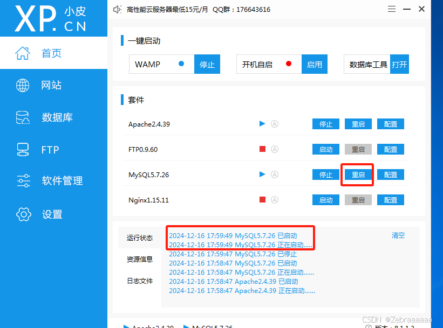This screenshot has width=443, height=328.
Task: Open the 首页 home page
Action: click(x=53, y=53)
